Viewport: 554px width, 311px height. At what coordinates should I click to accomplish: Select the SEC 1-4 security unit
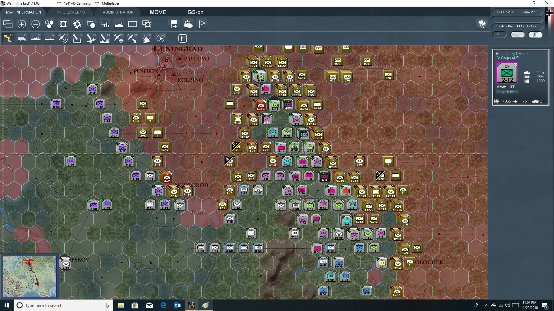pyautogui.click(x=382, y=263)
